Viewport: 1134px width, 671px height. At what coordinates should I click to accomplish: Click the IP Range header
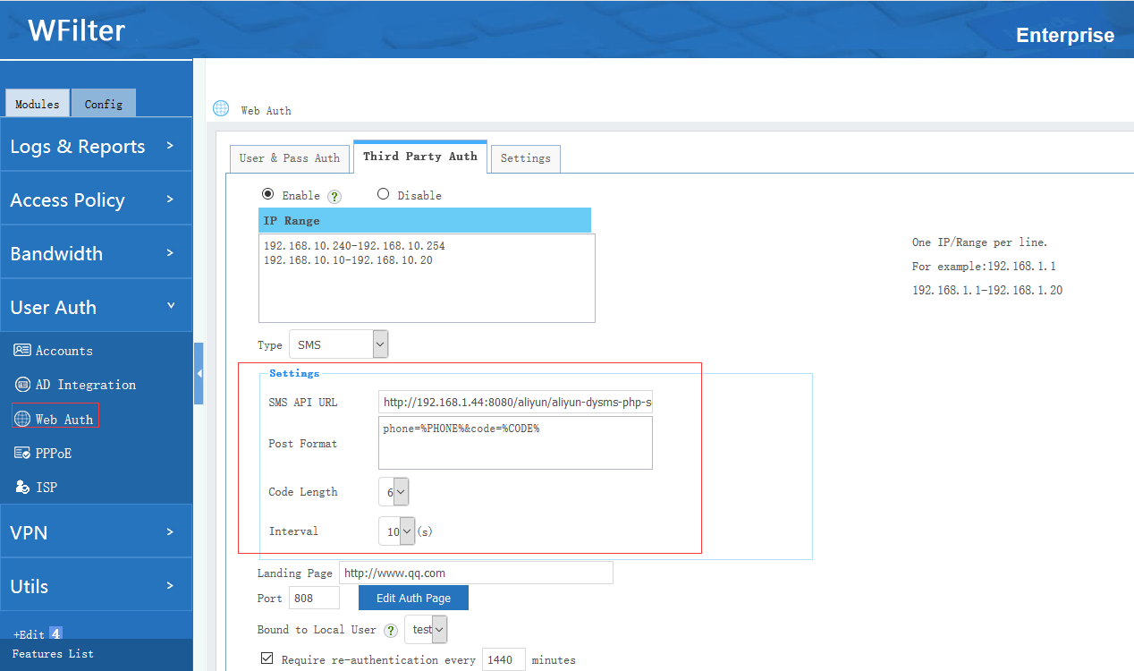tap(425, 220)
